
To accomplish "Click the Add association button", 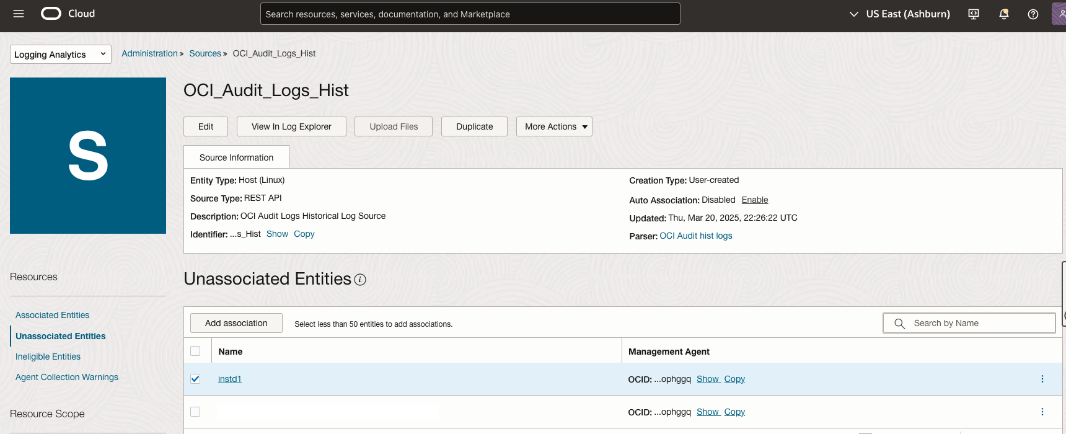I will coord(236,323).
